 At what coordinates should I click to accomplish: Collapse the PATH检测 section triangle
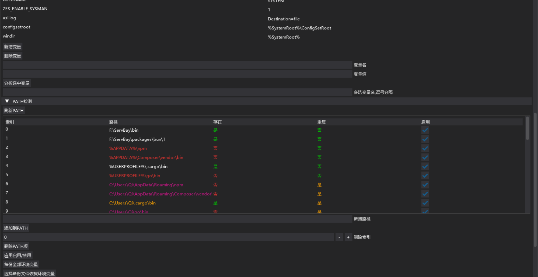(7, 101)
